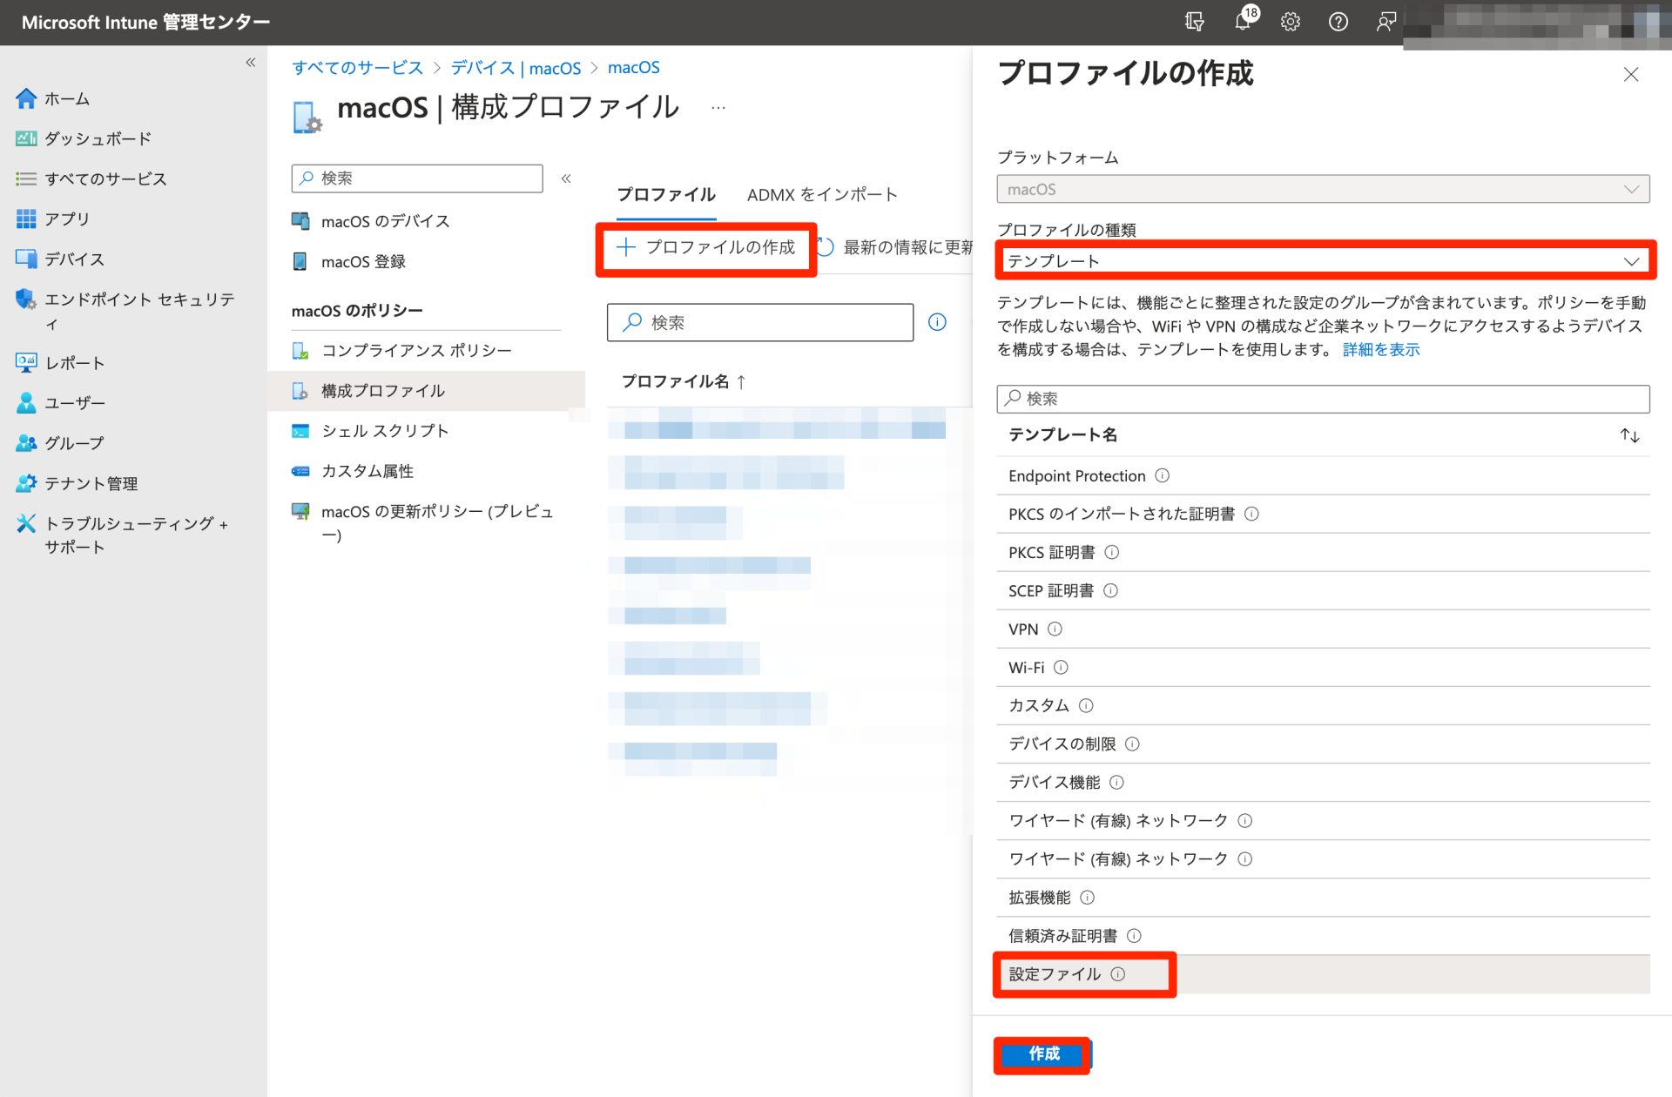Open the グループ section
1672x1097 pixels.
(x=27, y=442)
